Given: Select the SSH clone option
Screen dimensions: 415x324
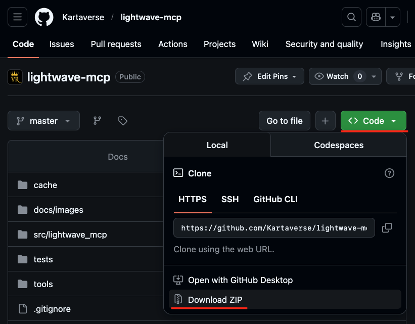Looking at the screenshot, I should (230, 199).
